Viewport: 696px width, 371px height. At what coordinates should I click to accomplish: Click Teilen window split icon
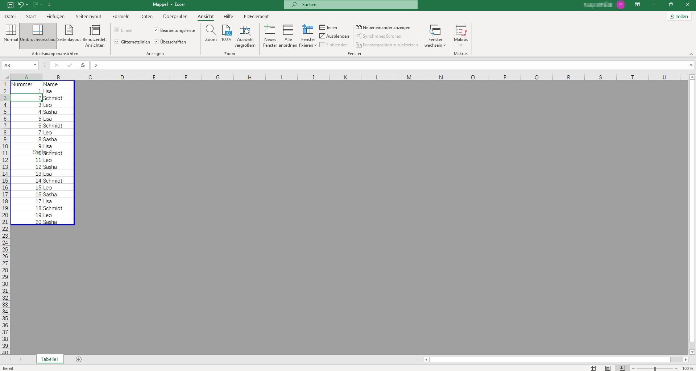click(x=322, y=28)
